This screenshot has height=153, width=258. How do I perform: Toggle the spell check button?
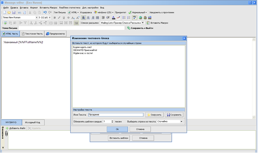point(135,18)
